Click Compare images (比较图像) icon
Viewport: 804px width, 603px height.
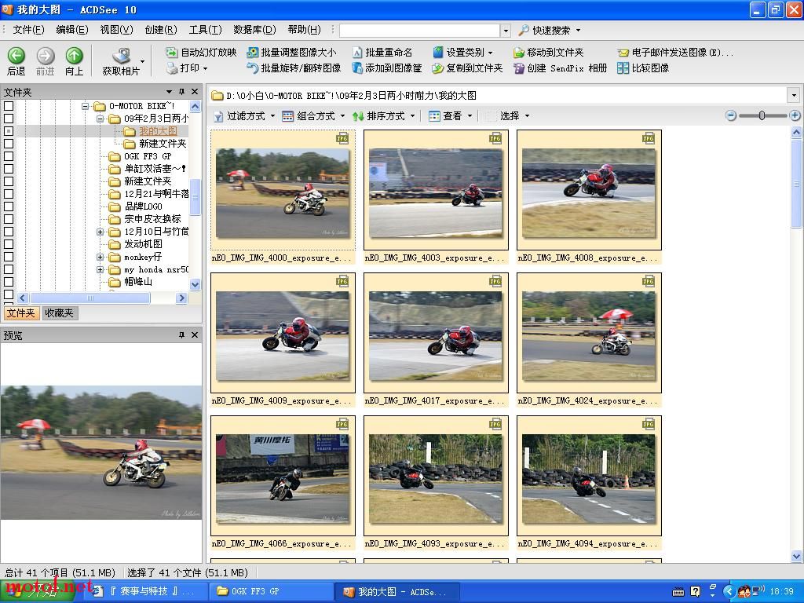623,68
